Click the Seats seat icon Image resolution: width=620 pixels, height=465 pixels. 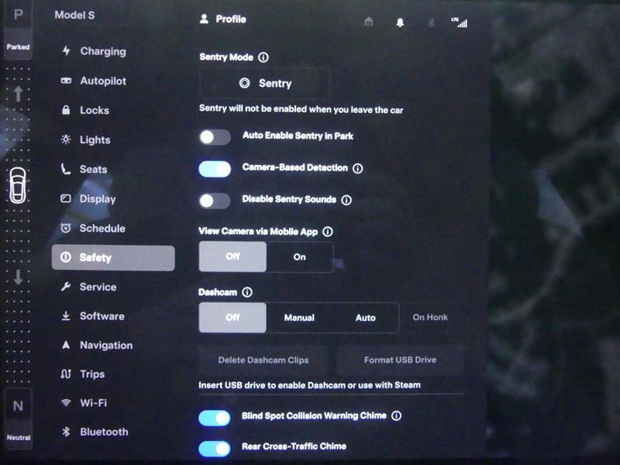66,169
